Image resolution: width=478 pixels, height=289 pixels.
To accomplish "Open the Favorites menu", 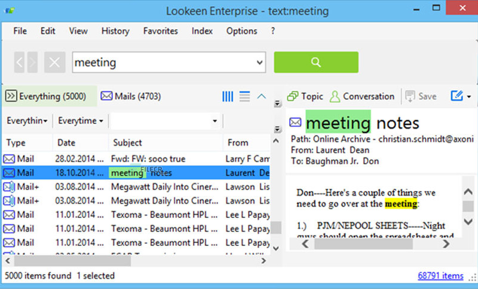I will tap(160, 31).
